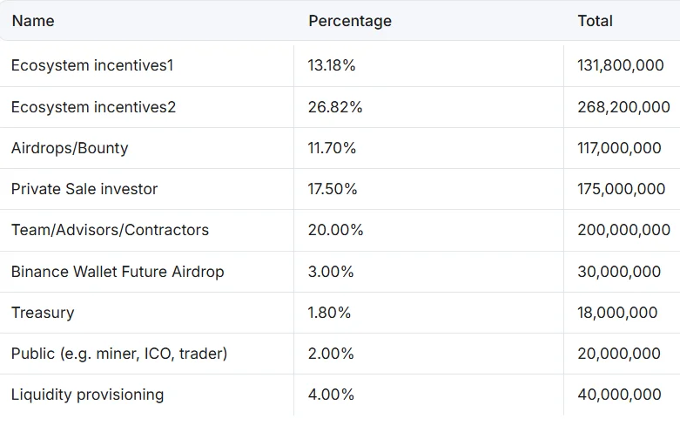Screen dimensions: 680x425
Task: Select the 20.00% percentage cell
Action: pyautogui.click(x=335, y=230)
